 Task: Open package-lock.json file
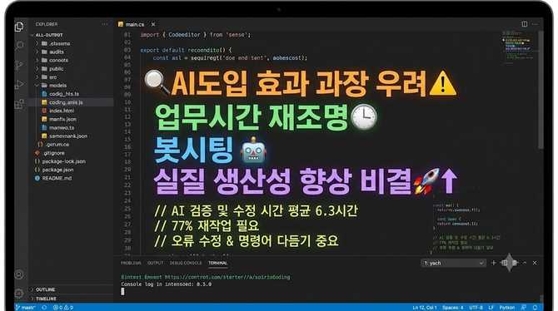(x=63, y=161)
